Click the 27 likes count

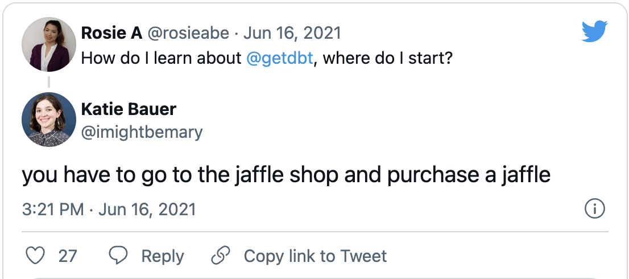point(68,256)
